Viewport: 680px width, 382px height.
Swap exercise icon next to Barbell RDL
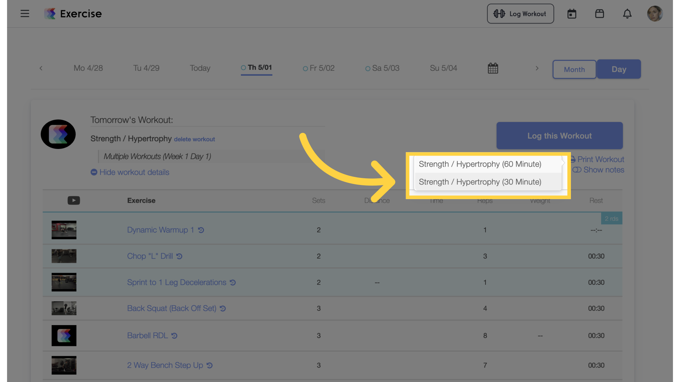(174, 336)
